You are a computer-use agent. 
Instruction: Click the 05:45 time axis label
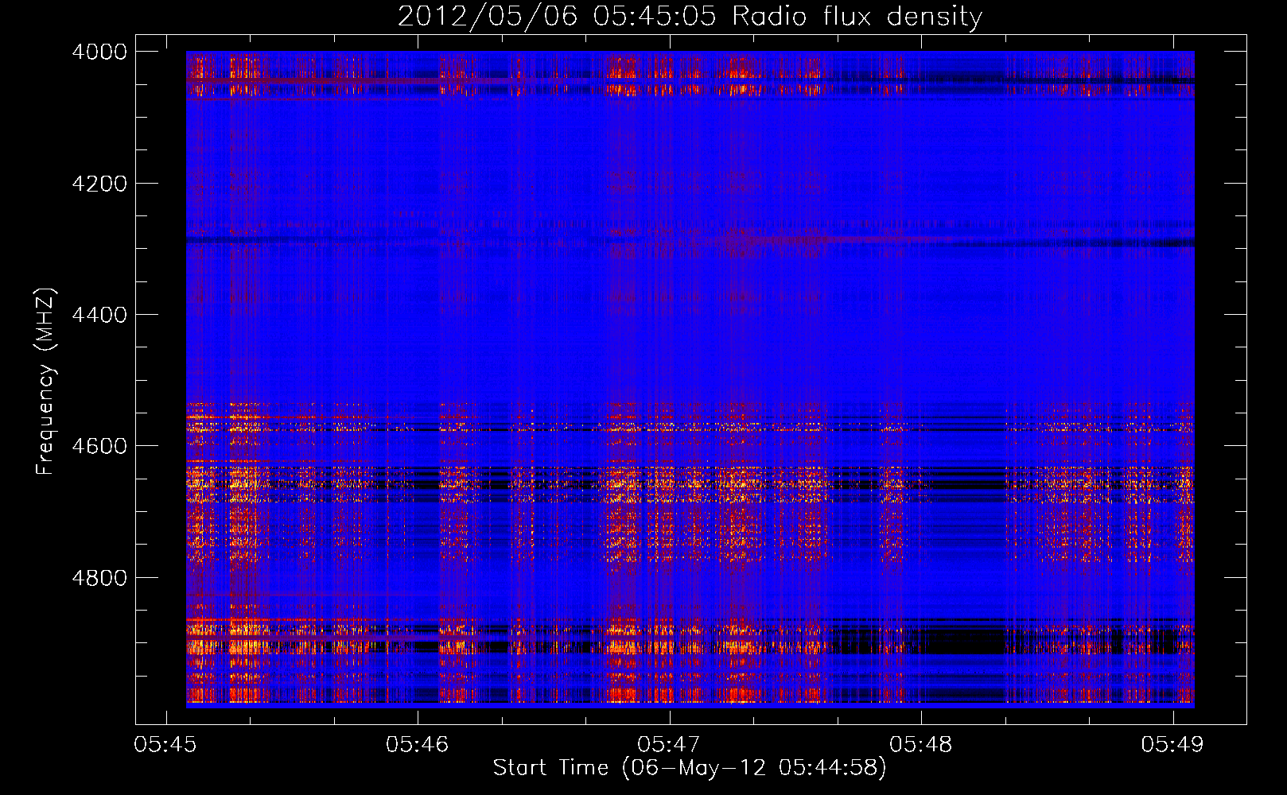(x=165, y=745)
